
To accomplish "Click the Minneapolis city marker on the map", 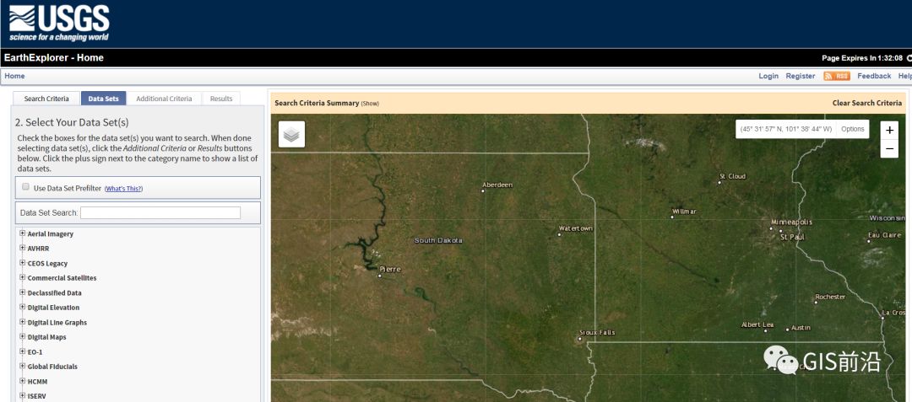I will pyautogui.click(x=772, y=228).
